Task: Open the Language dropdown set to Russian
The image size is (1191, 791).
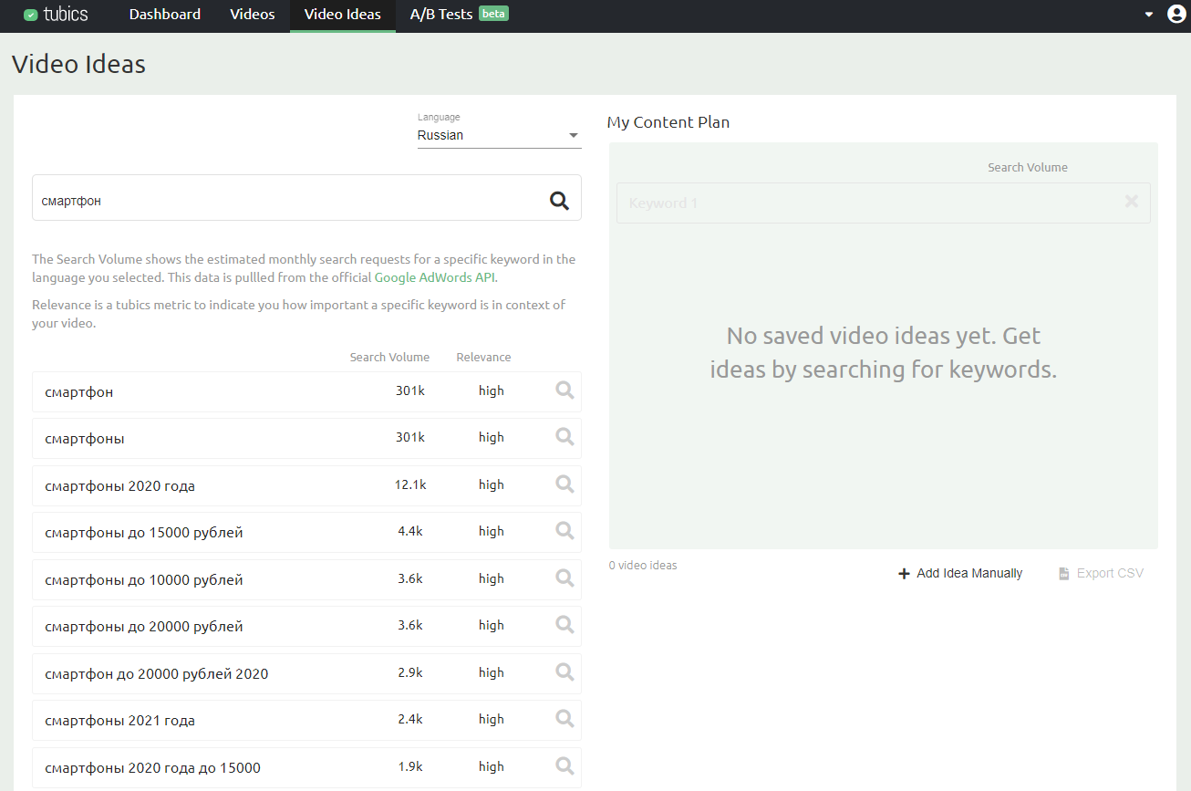Action: pos(498,135)
